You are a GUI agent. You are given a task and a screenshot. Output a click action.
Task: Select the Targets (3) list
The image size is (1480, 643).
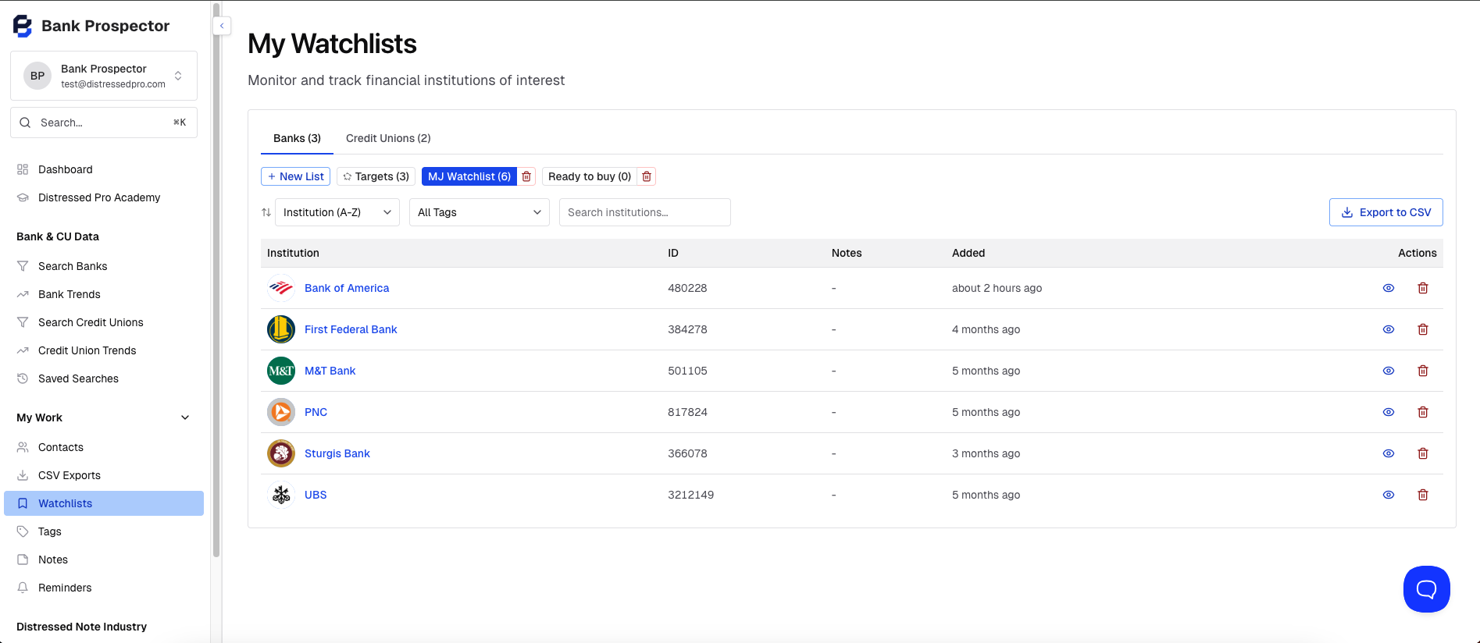[x=376, y=176]
